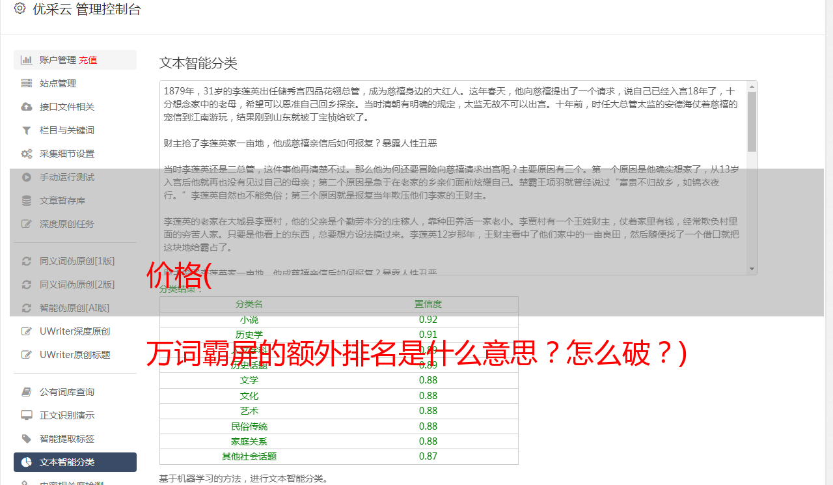Click the bar chart icon for 账户管理
This screenshot has height=485, width=833.
click(27, 60)
